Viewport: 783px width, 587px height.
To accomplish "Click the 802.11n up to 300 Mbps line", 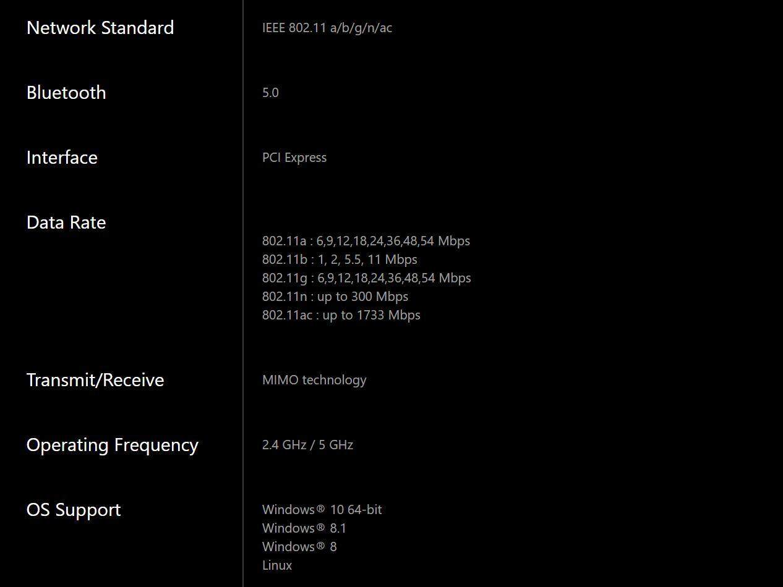I will point(335,297).
